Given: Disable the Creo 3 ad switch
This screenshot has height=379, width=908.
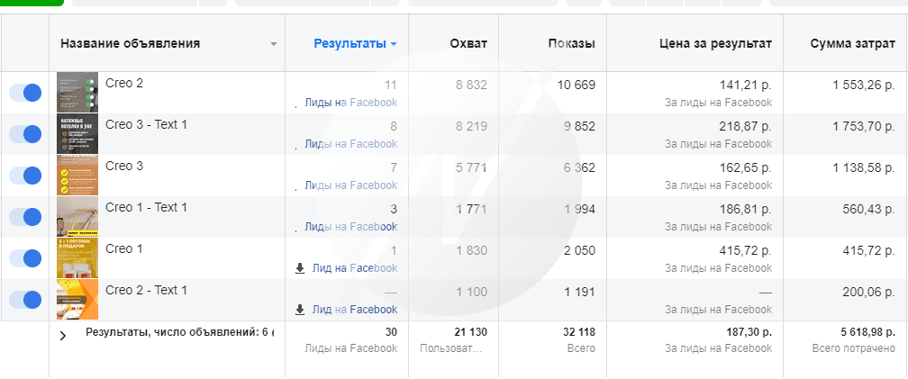Looking at the screenshot, I should pos(25,176).
